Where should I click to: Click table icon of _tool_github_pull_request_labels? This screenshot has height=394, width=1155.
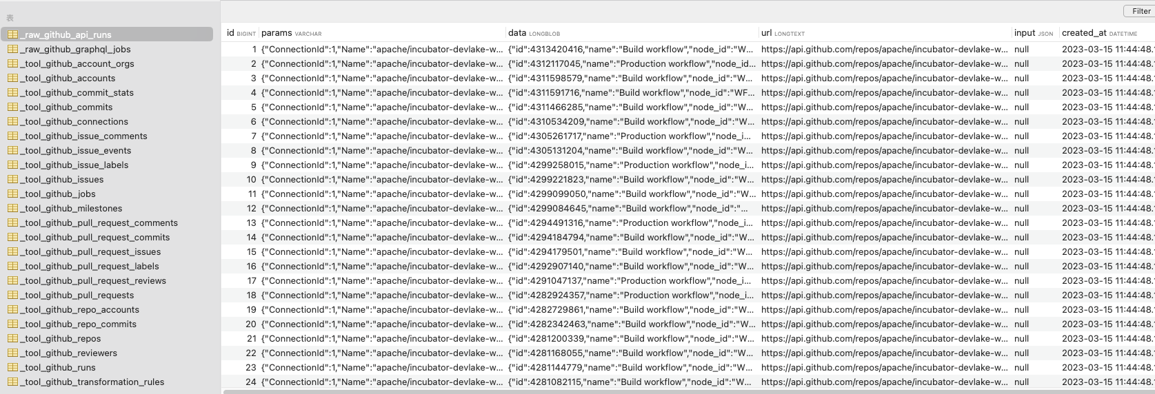(12, 266)
